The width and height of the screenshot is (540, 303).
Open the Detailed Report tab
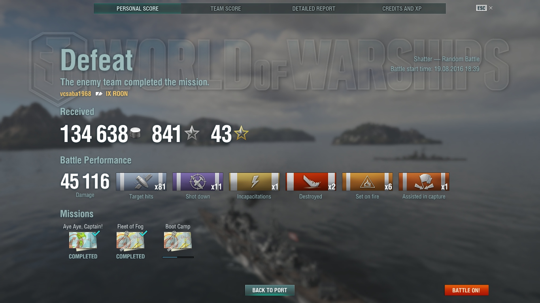tap(314, 8)
